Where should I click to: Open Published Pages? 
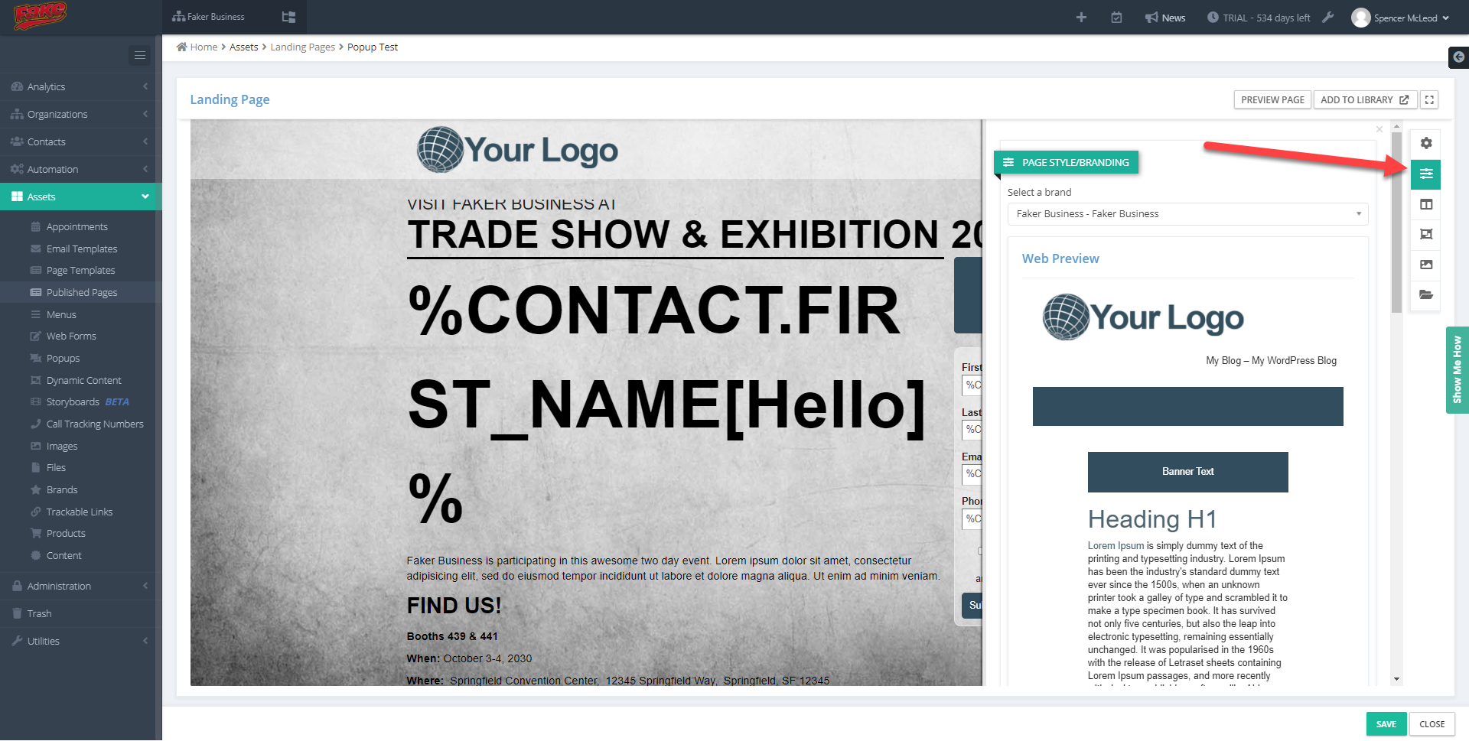pos(77,293)
